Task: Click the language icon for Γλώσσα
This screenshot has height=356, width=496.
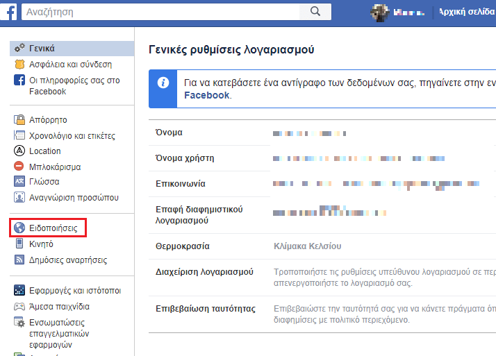Action: (19, 181)
